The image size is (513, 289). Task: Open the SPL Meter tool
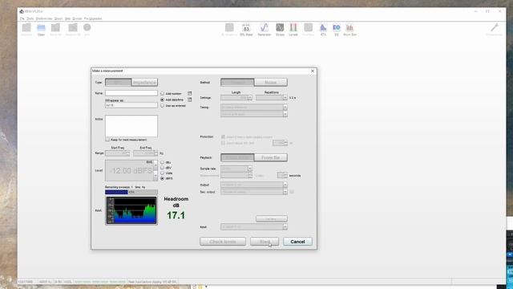pos(246,29)
